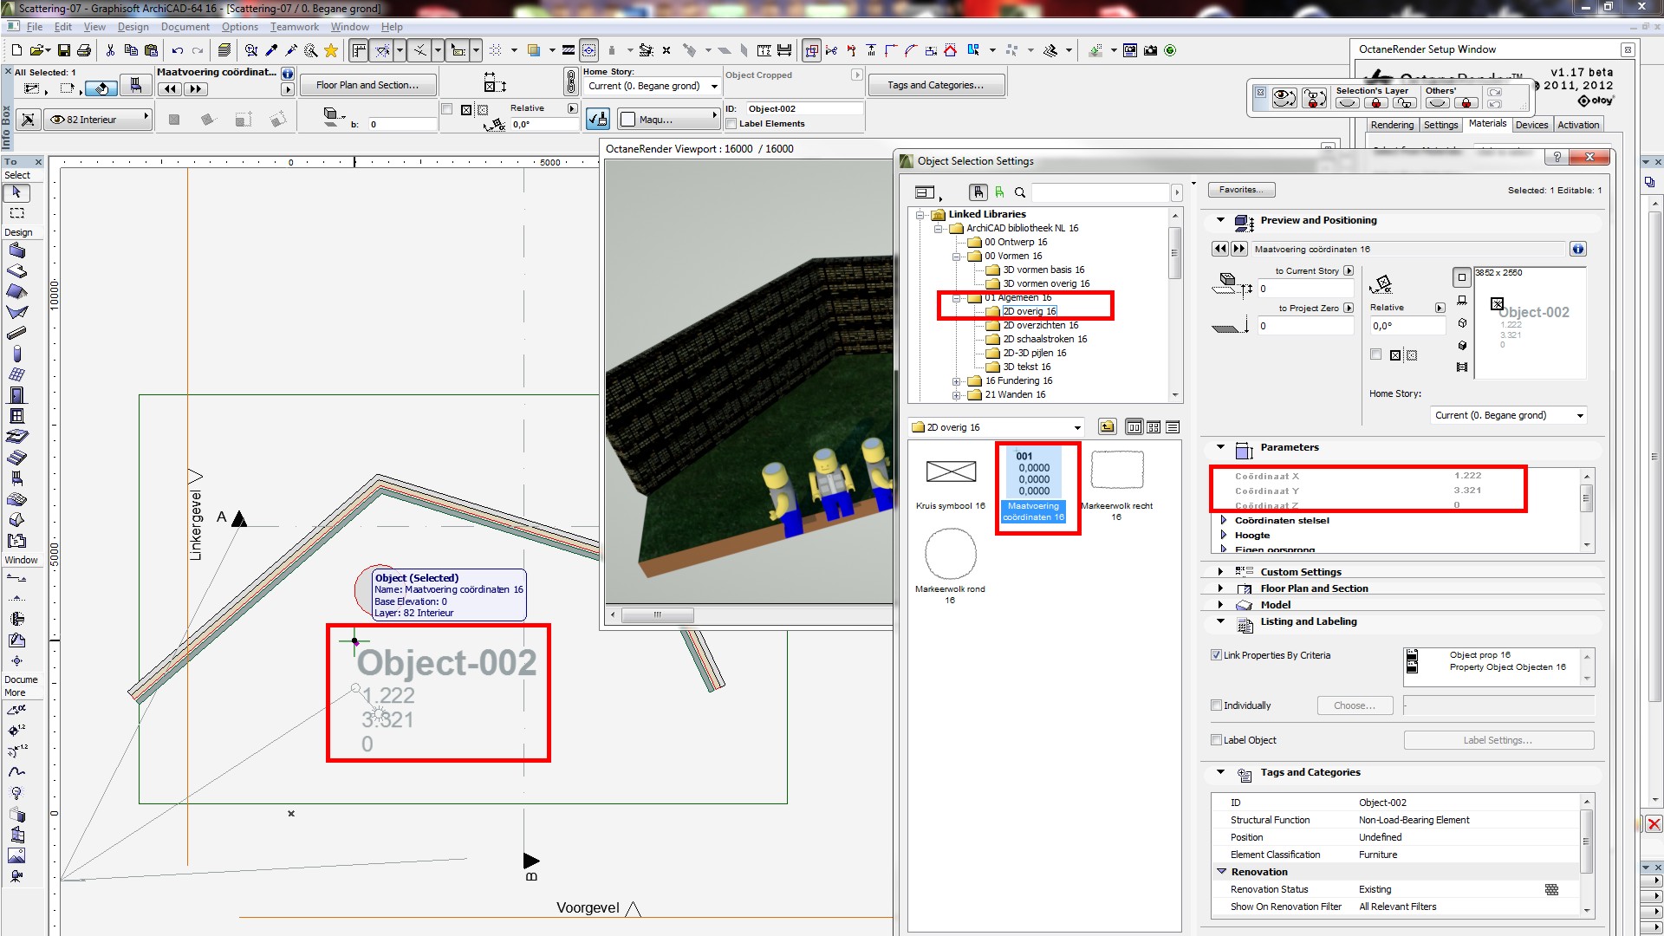Image resolution: width=1664 pixels, height=936 pixels.
Task: Select the Kruis symbool 16 object thumbnail
Action: (951, 472)
